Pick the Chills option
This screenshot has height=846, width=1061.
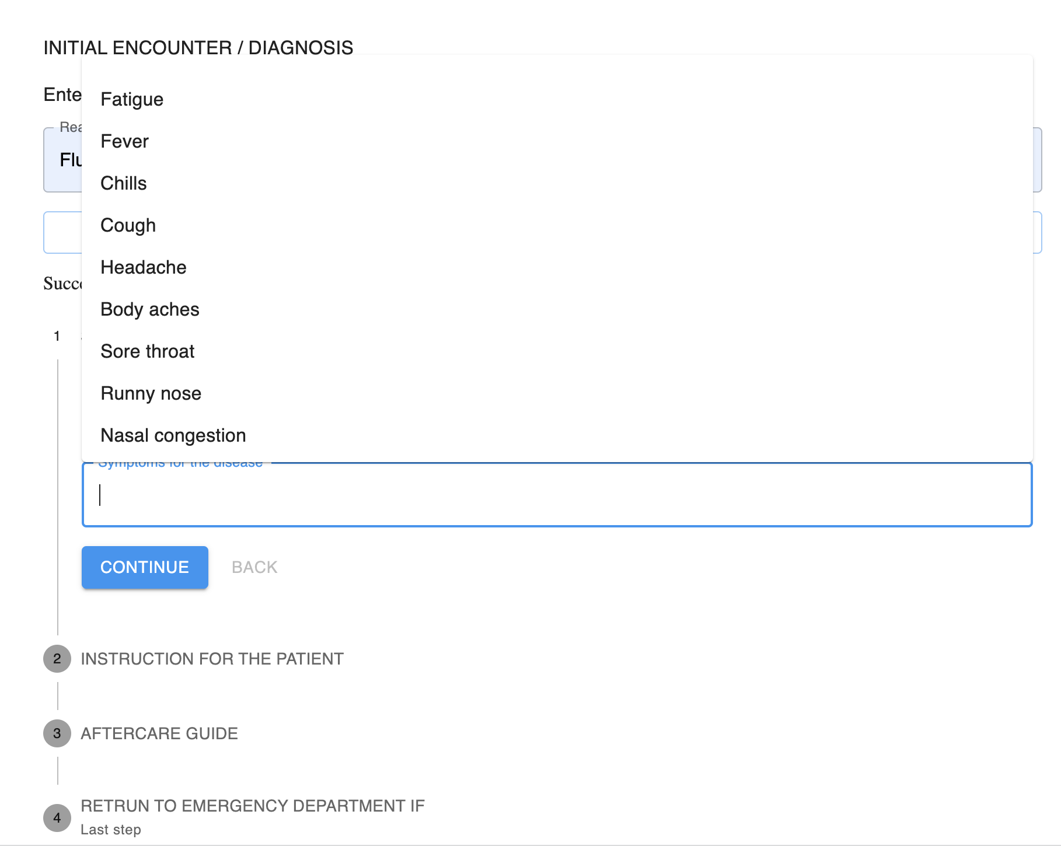[x=557, y=183]
